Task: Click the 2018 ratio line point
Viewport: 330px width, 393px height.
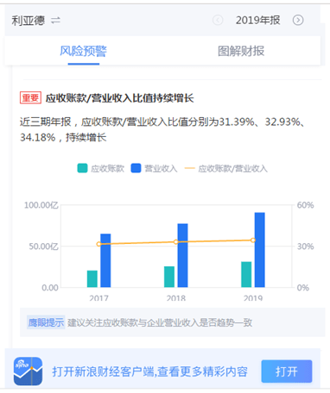Action: pyautogui.click(x=176, y=242)
